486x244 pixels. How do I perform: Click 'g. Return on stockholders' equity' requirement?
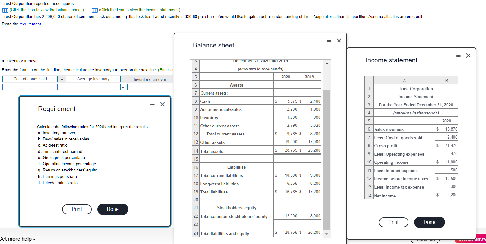click(67, 170)
